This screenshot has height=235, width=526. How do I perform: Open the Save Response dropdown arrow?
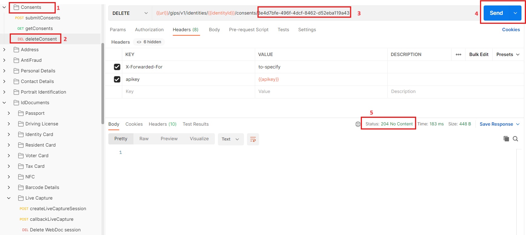(518, 124)
